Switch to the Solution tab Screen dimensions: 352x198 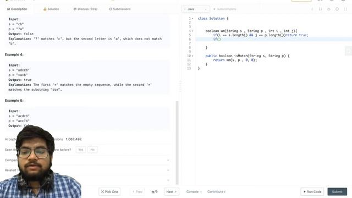pos(51,9)
